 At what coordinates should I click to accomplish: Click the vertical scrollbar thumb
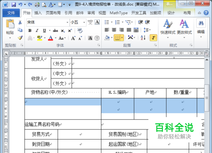pyautogui.click(x=207, y=98)
